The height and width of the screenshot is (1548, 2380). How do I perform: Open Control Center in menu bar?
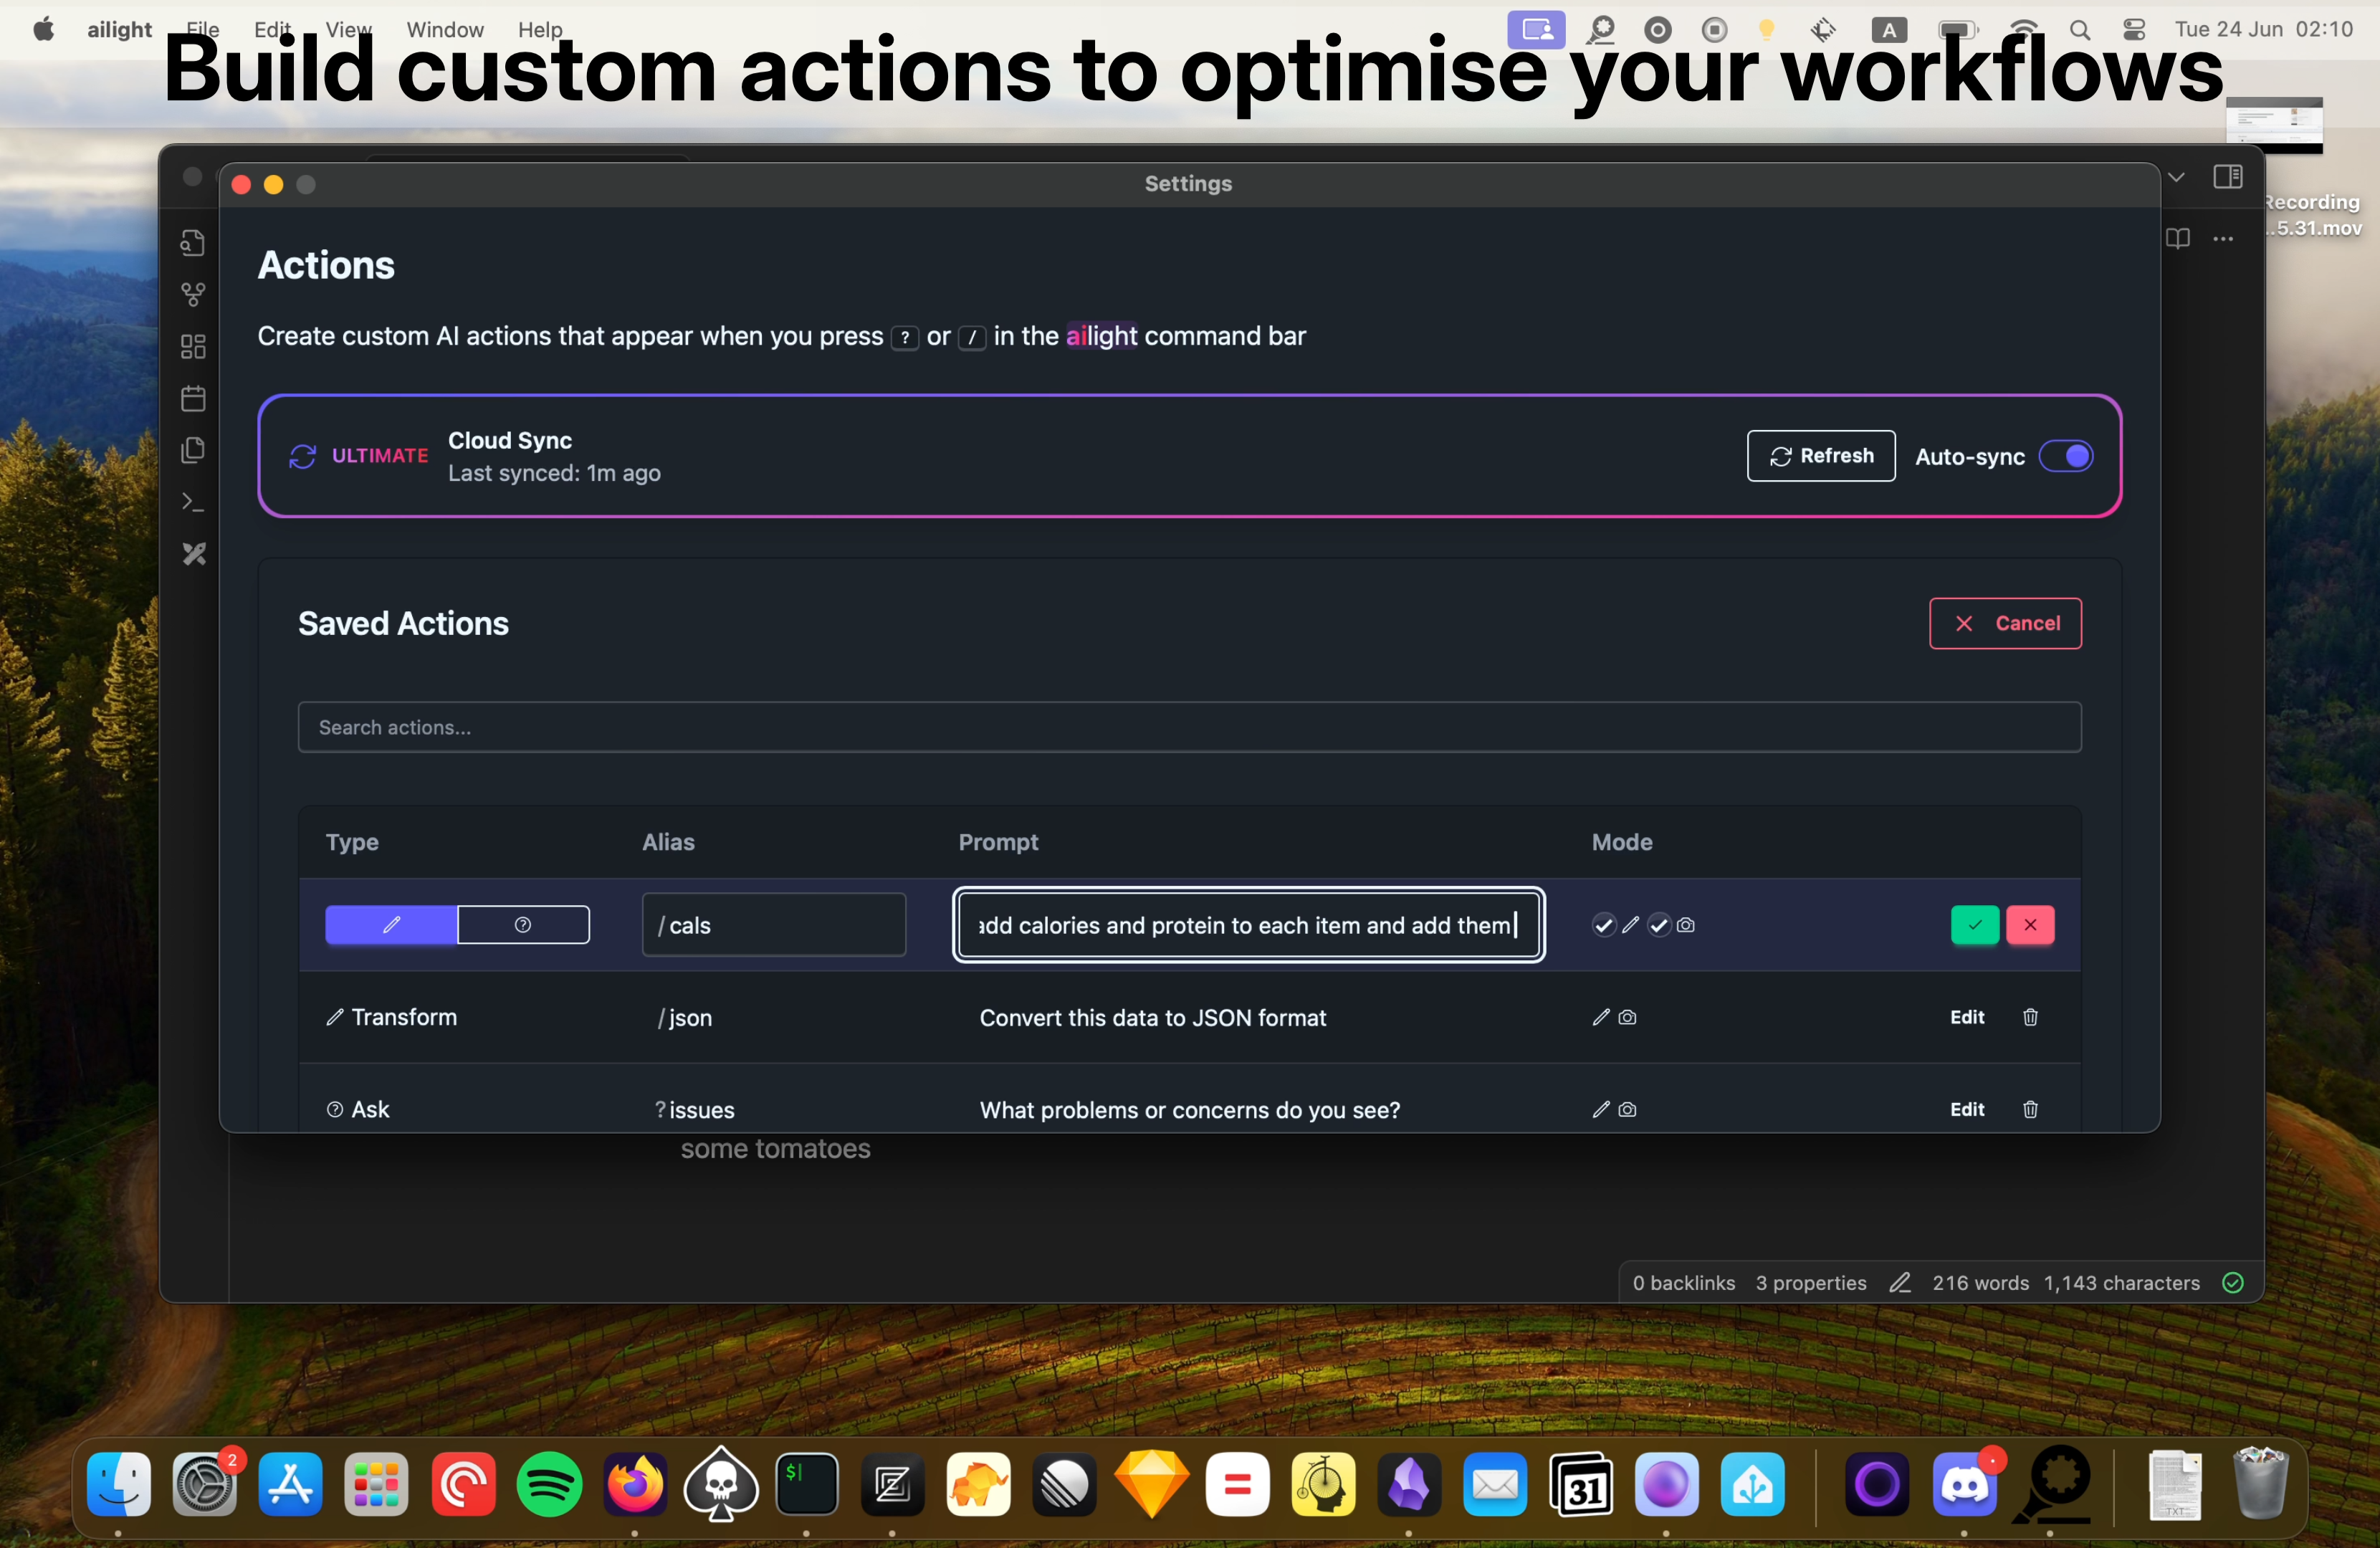pyautogui.click(x=2134, y=30)
